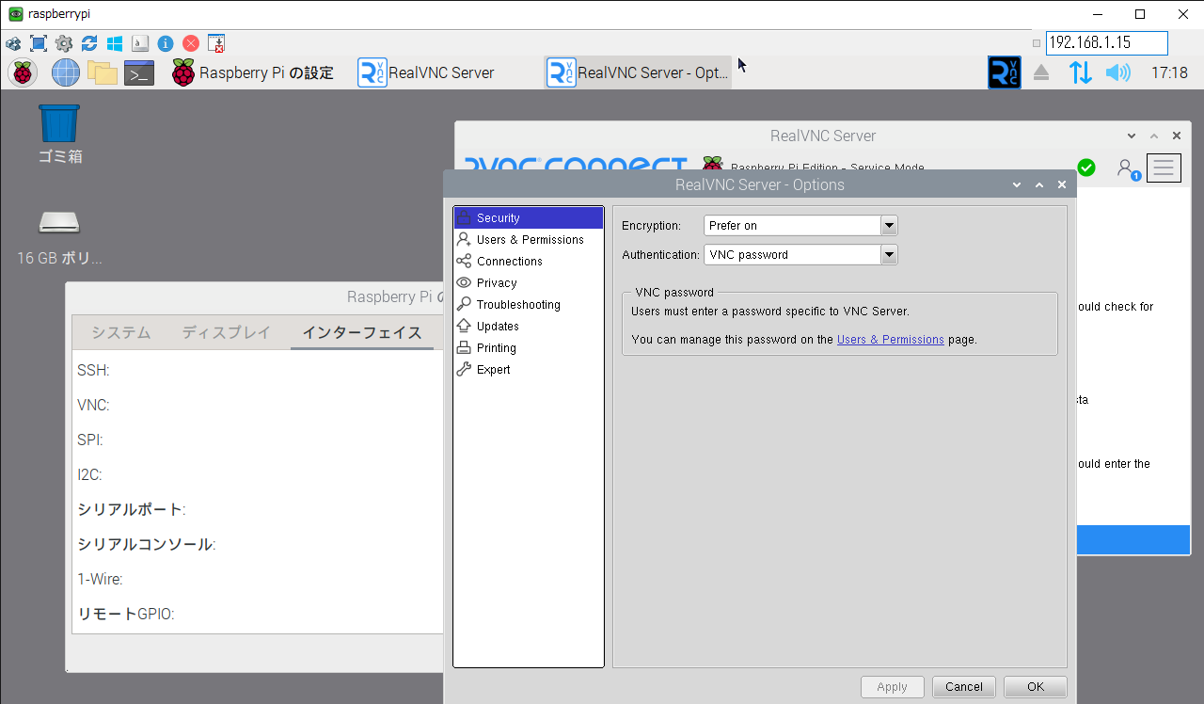Click the 192.168.1.15 address field

(x=1107, y=43)
